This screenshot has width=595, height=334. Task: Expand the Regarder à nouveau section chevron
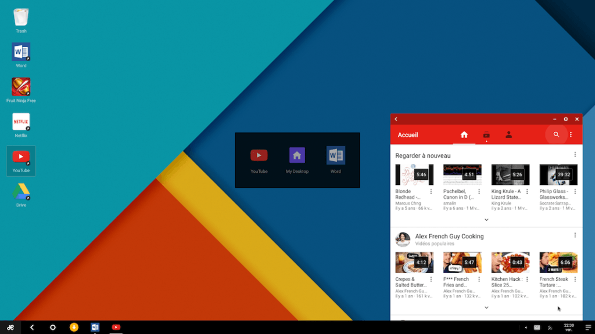click(x=486, y=220)
